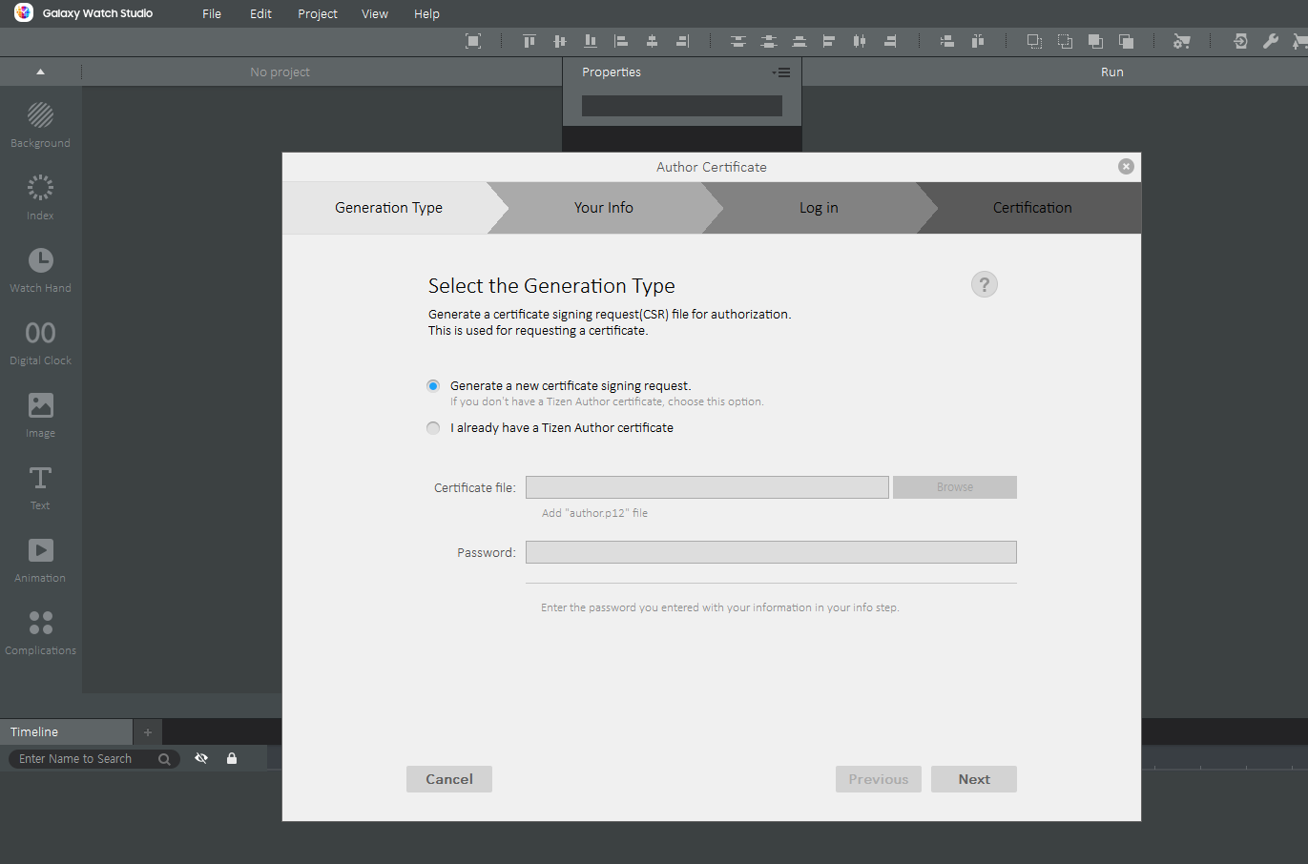Click the align horizontal centers icon
This screenshot has width=1308, height=864.
(652, 41)
